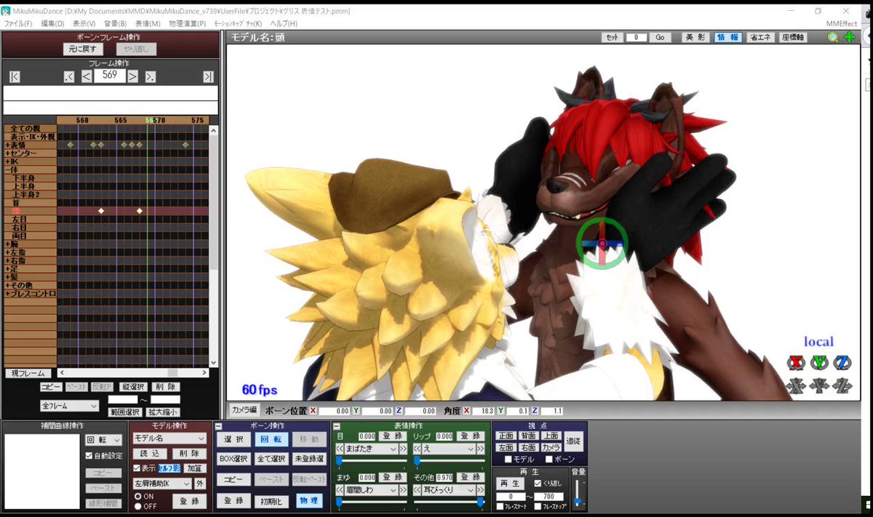Enable the モデル checkbox in 視点 panel
This screenshot has width=873, height=517.
(x=508, y=460)
